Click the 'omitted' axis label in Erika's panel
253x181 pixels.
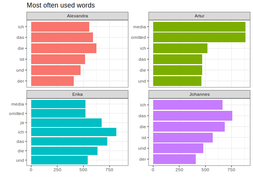(x=16, y=114)
